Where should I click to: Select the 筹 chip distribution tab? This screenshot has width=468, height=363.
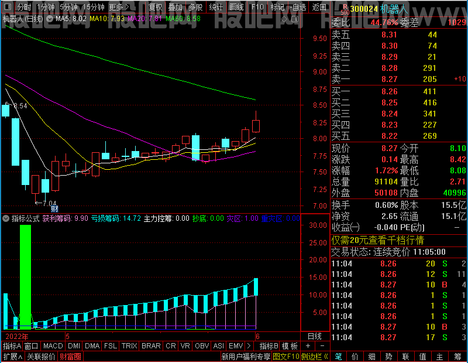tap(458, 357)
